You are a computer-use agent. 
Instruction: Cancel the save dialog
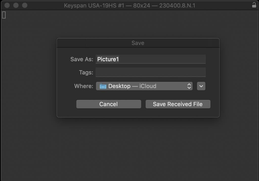109,104
